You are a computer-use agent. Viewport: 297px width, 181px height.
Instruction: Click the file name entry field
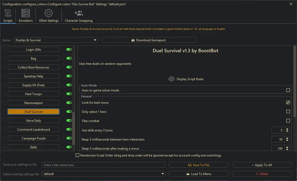pyautogui.click(x=103, y=165)
